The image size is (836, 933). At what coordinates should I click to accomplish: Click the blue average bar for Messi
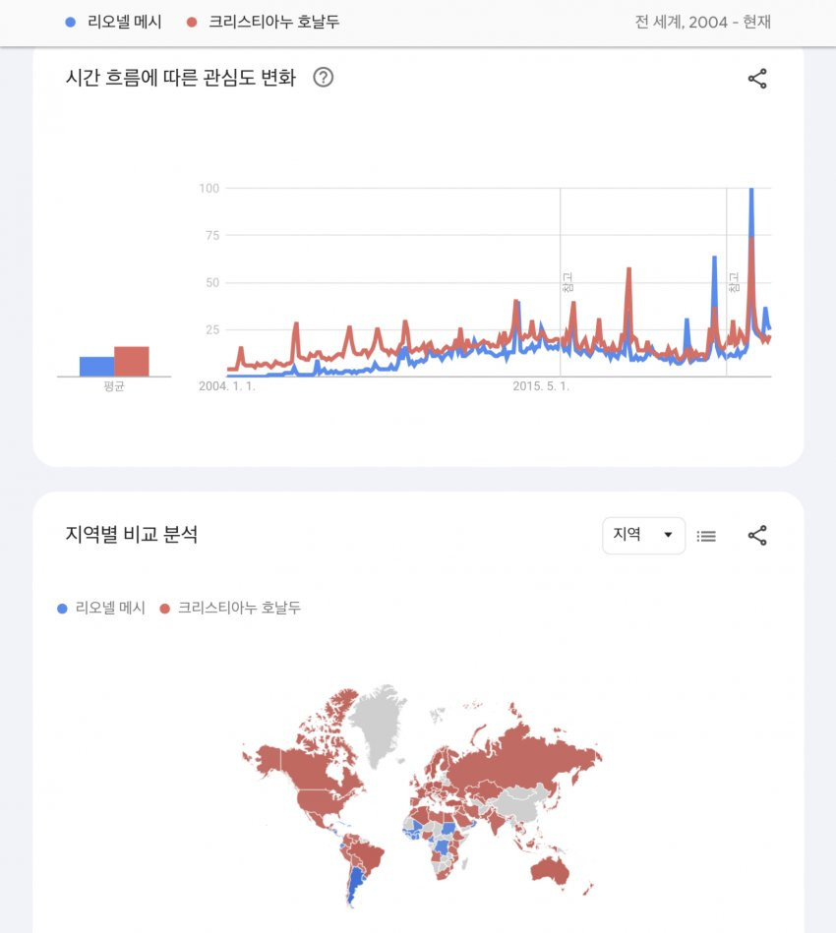click(x=97, y=367)
